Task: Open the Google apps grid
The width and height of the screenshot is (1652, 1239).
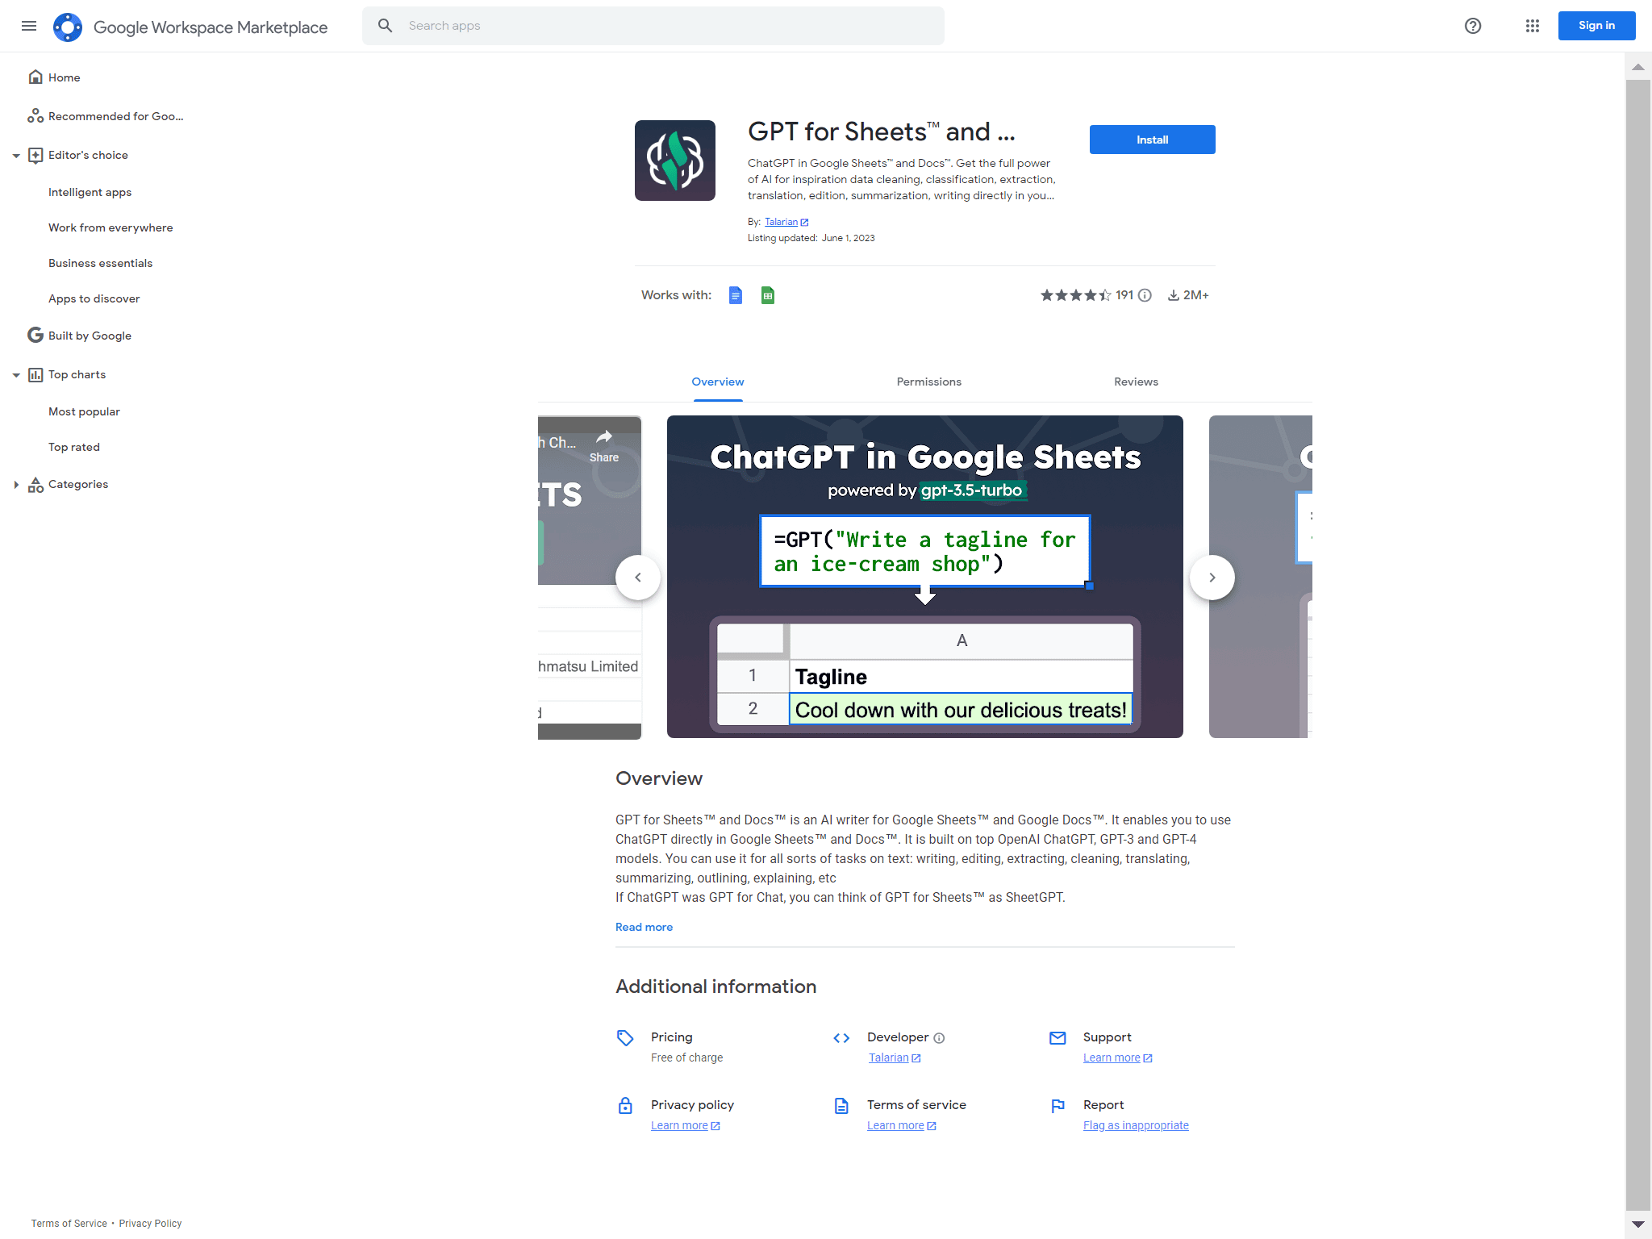Action: point(1533,26)
